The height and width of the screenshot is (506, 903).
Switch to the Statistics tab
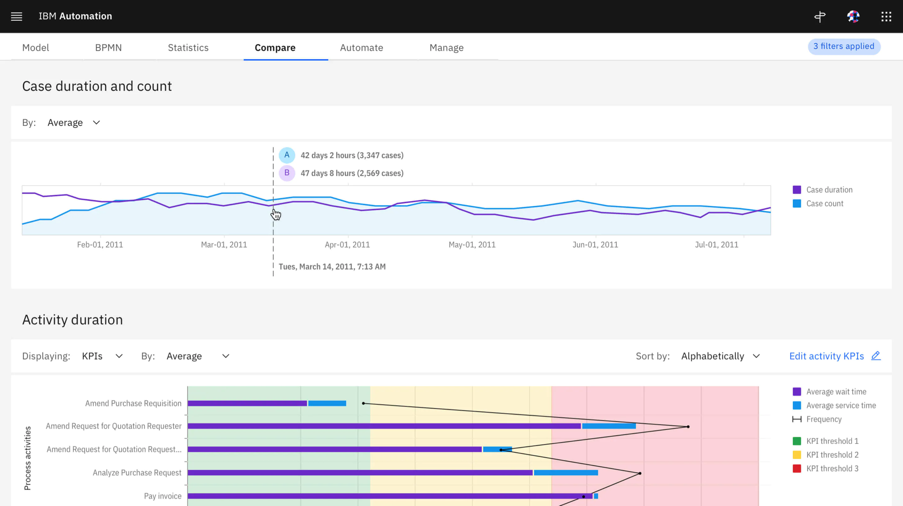point(188,47)
